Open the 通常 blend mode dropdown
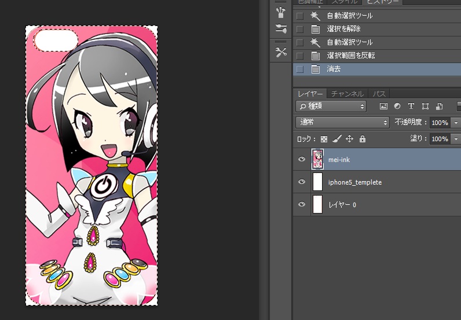The height and width of the screenshot is (320, 461). click(x=342, y=122)
